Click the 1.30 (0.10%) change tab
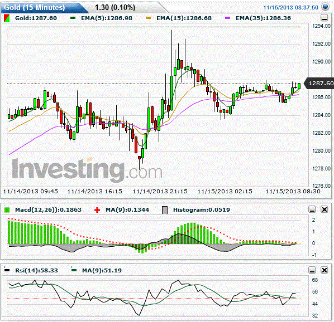The image size is (334, 322). coord(115,8)
